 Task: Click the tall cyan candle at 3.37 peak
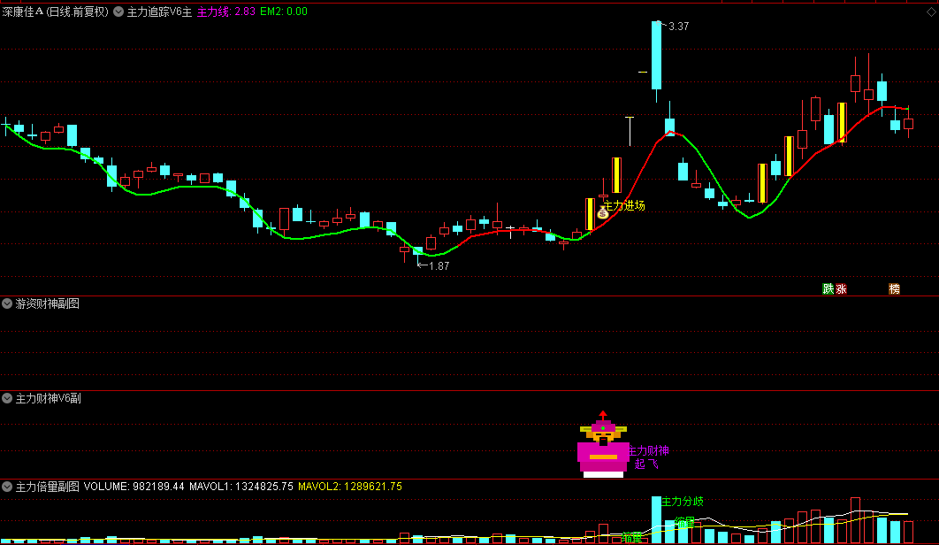coord(656,56)
